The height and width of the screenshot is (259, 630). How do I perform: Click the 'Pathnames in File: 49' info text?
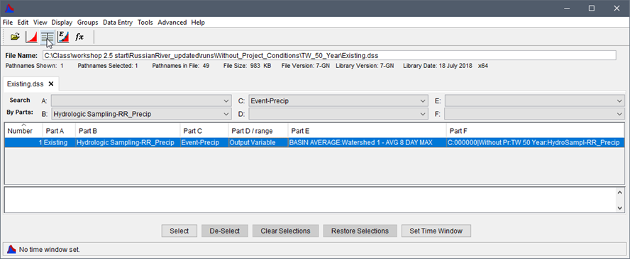[x=180, y=65]
